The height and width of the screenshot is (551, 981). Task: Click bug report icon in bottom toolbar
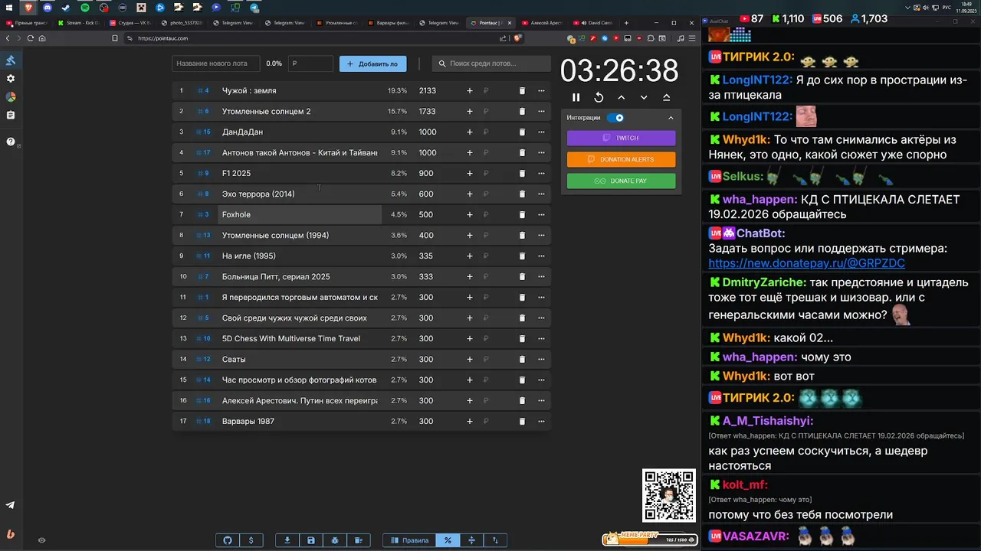335,540
